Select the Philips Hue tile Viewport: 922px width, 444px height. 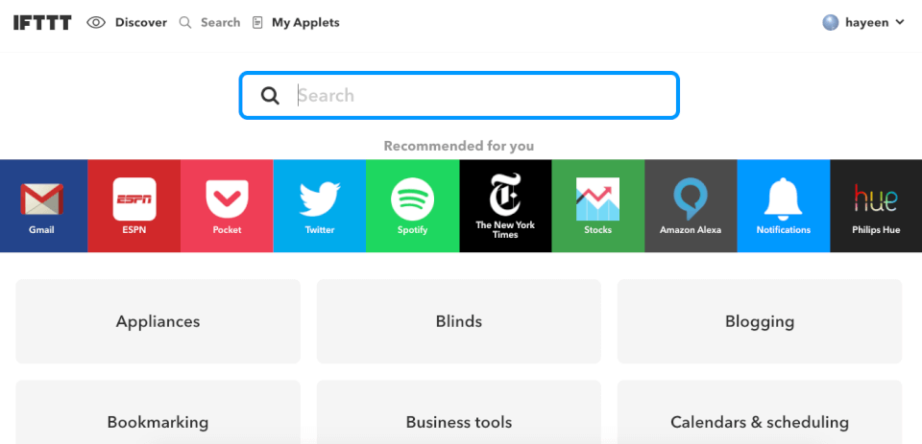click(876, 205)
